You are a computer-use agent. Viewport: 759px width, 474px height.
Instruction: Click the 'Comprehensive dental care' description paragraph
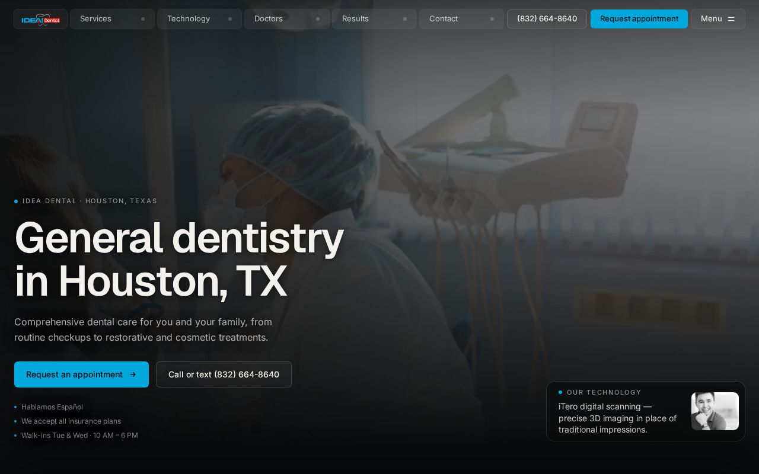143,329
